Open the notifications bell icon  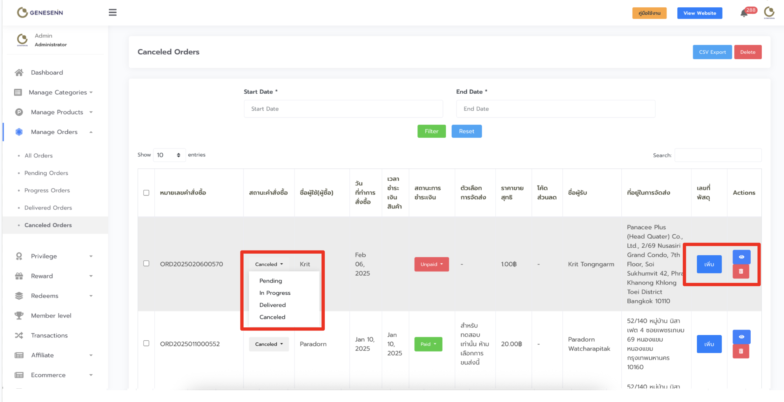coord(744,13)
